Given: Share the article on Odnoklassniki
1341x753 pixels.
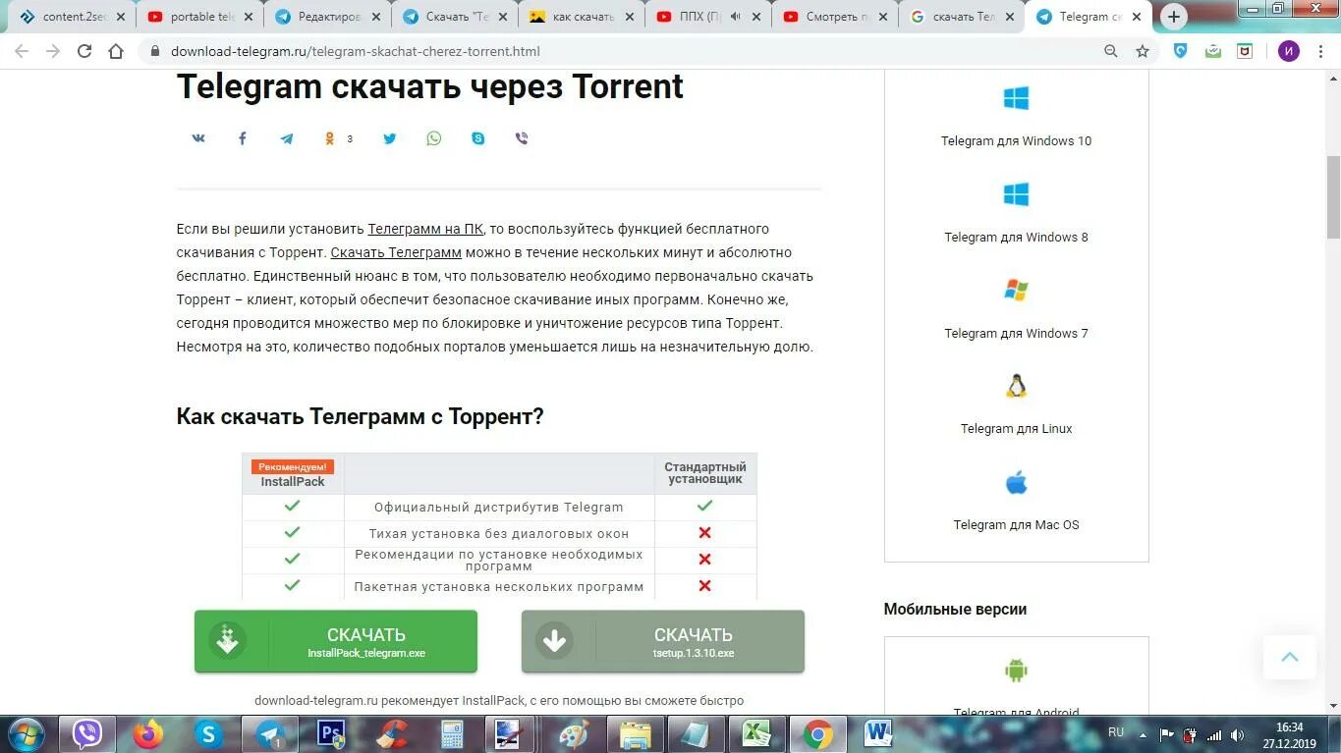Looking at the screenshot, I should (330, 138).
